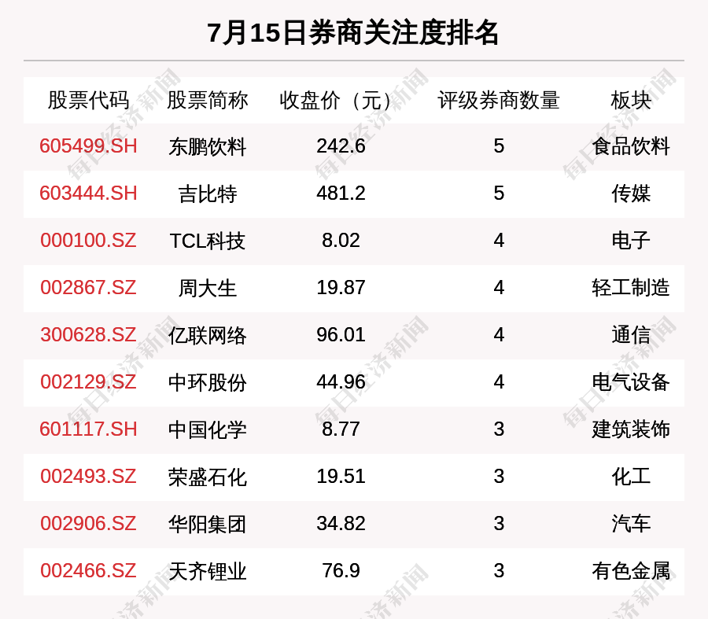The height and width of the screenshot is (619, 708).
Task: Open stock code 000100.SZ
Action: tap(88, 240)
